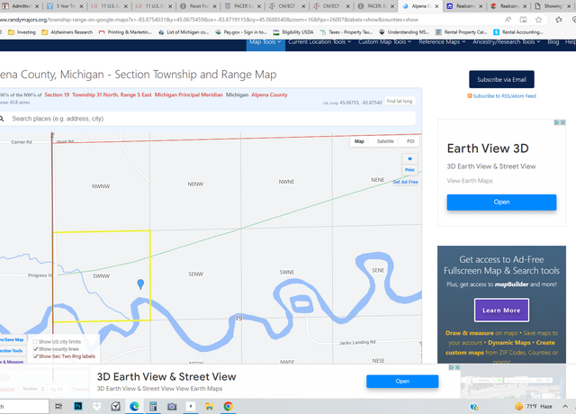Click Open in Earth View 3D ad

tap(501, 202)
